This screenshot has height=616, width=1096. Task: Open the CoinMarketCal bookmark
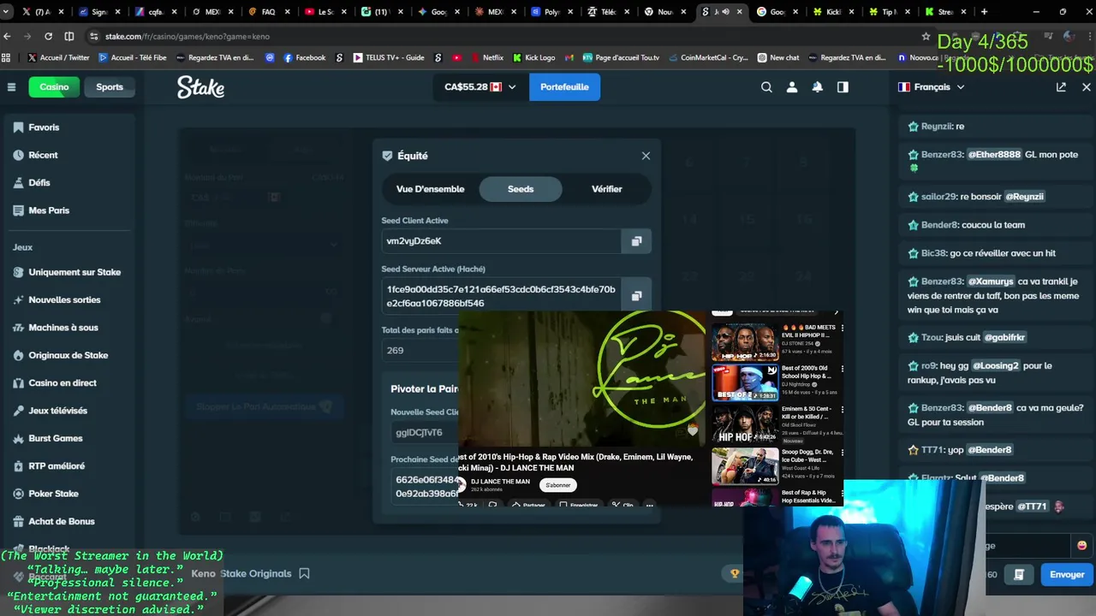point(708,57)
